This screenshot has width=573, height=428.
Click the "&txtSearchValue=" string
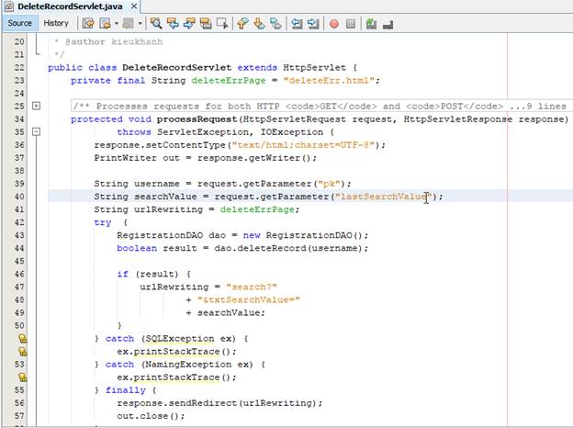pos(249,299)
